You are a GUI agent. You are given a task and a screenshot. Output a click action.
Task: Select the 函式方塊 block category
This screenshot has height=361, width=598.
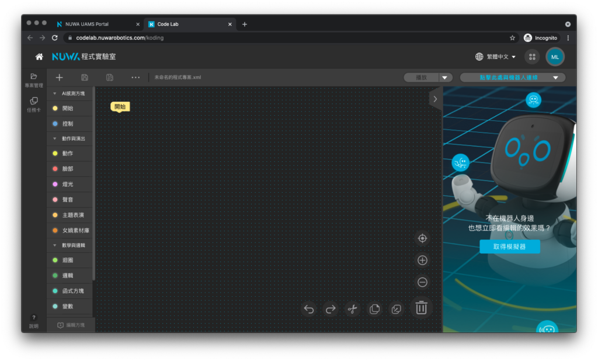tap(69, 291)
